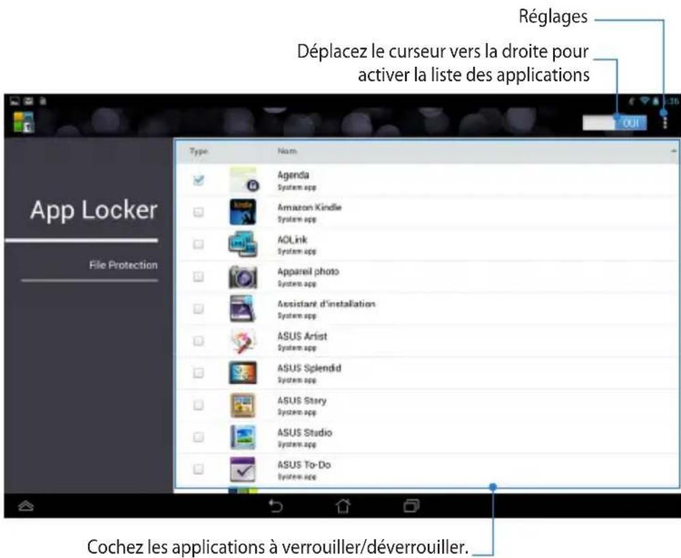Viewport: 681px width, 558px height.
Task: Select the App Locker tab
Action: (x=94, y=210)
